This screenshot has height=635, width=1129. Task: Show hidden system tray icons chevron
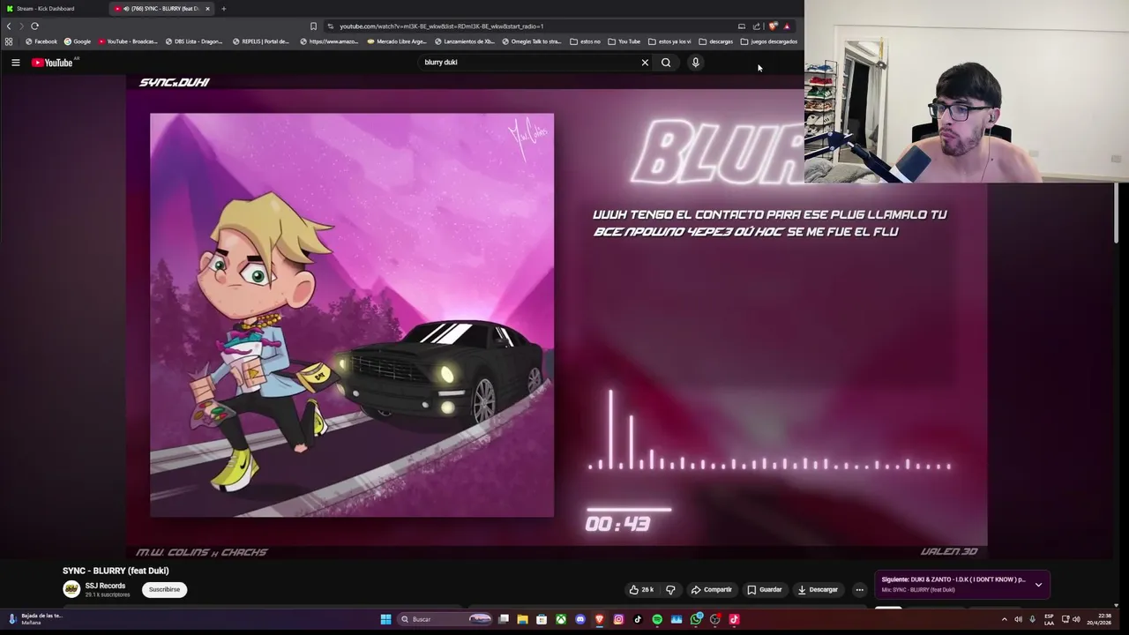pos(1004,619)
